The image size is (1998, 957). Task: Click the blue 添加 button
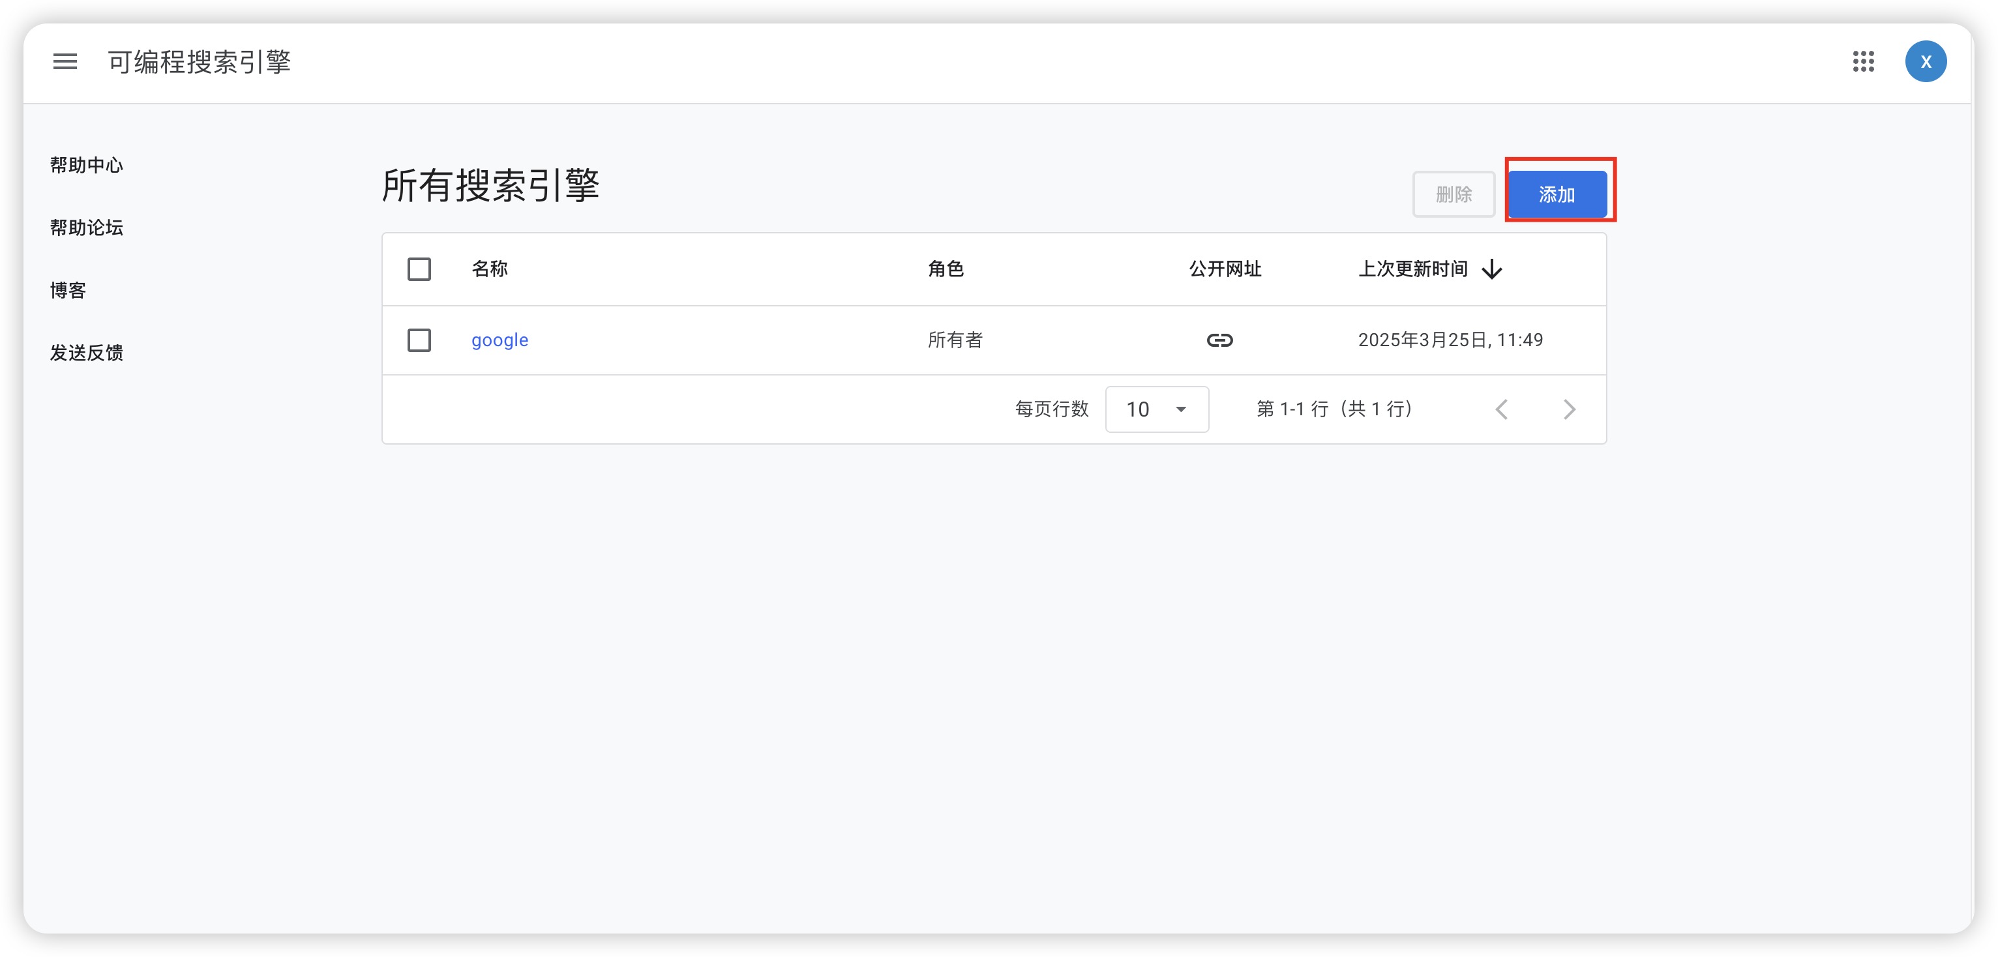[x=1557, y=194]
